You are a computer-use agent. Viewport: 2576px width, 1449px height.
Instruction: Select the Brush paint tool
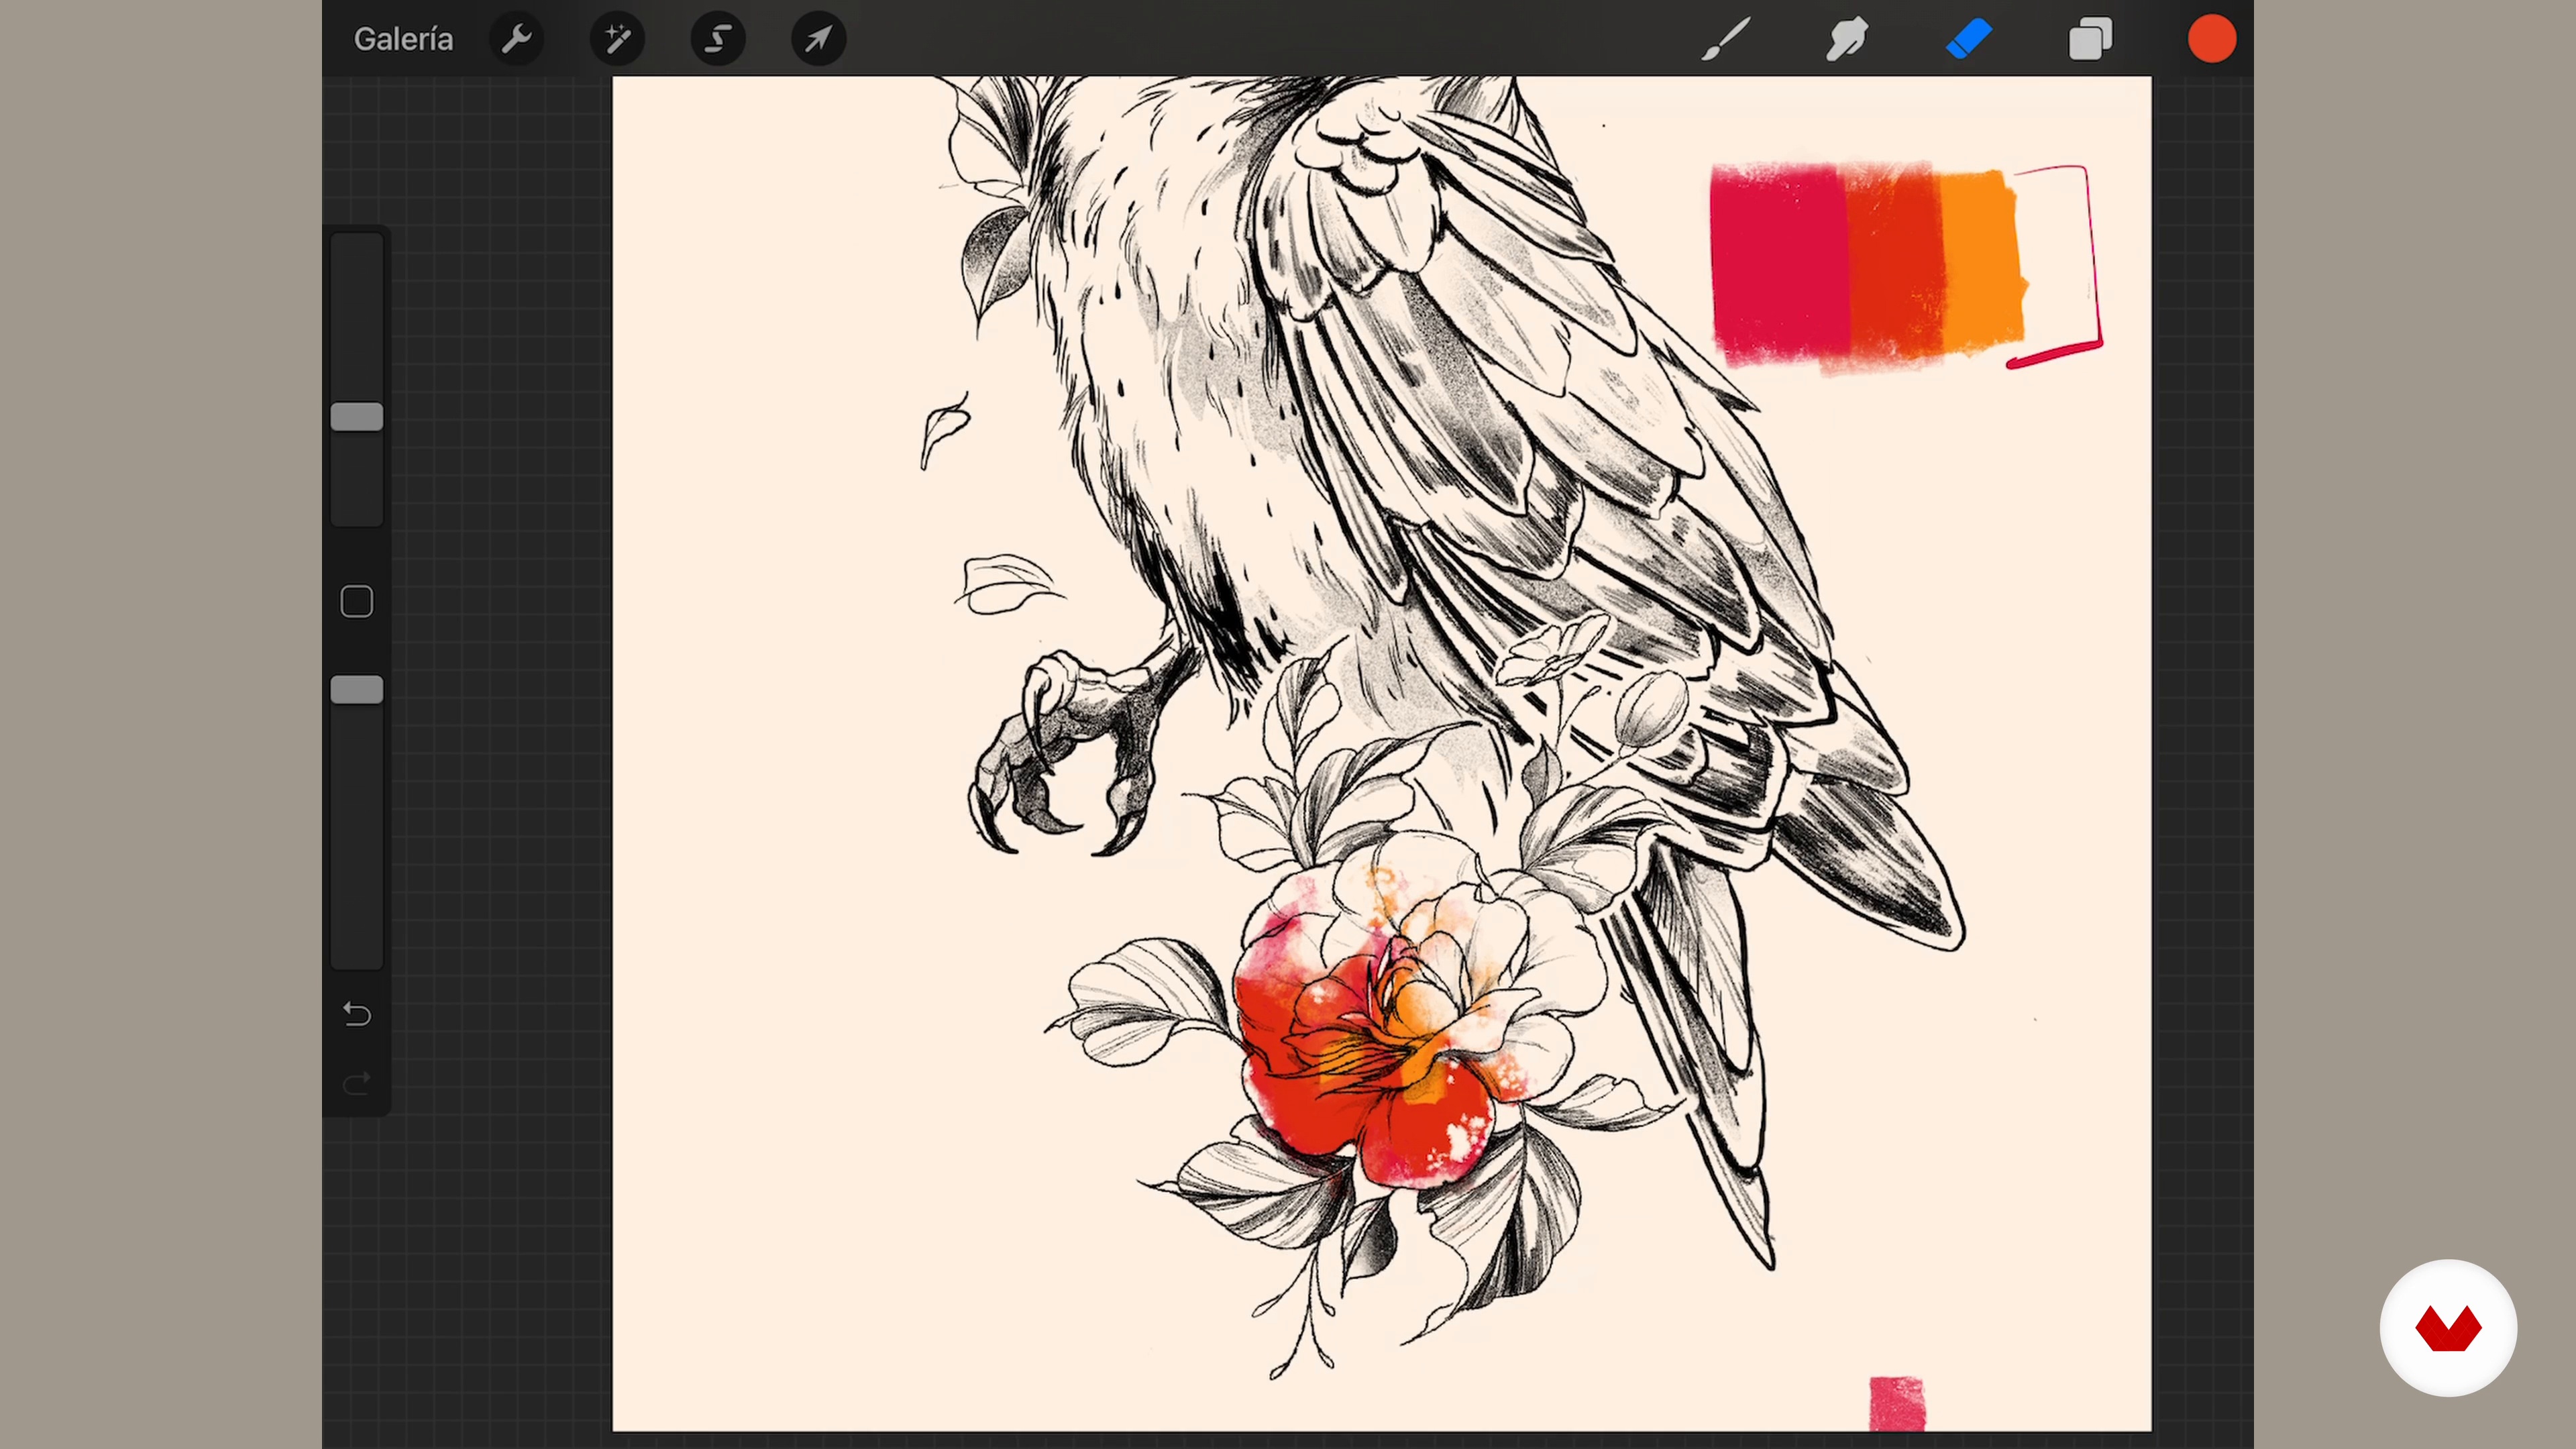1726,39
